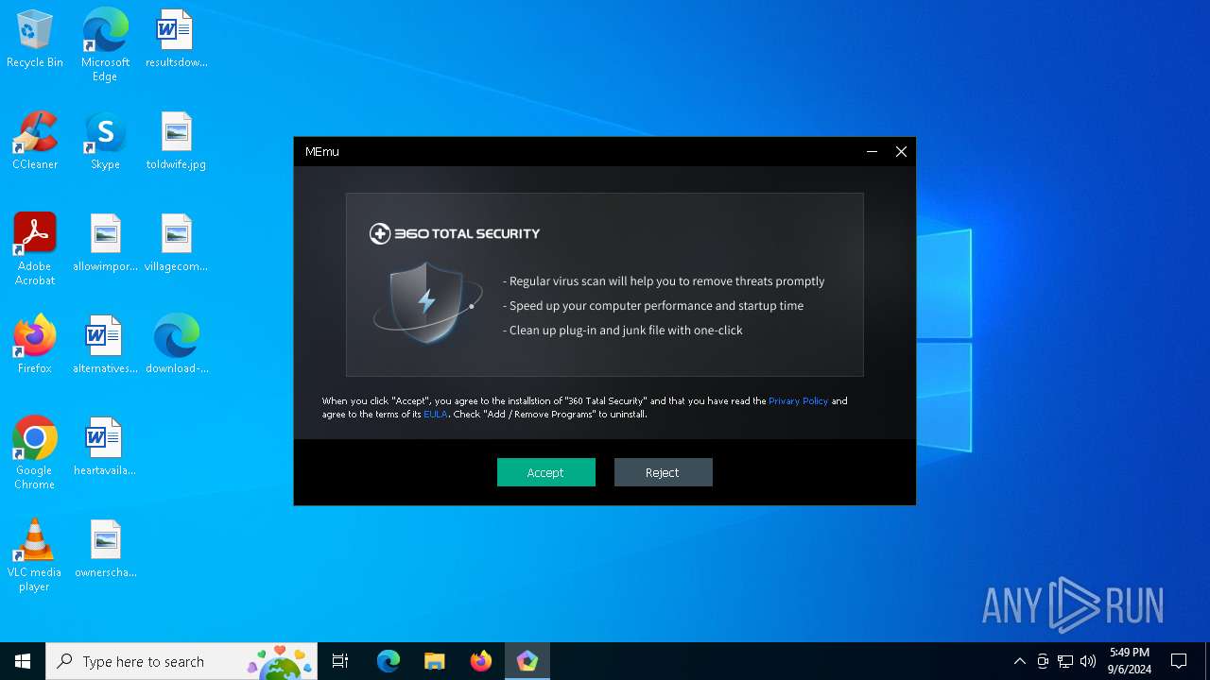The height and width of the screenshot is (680, 1210).
Task: Launch Skype desktop shortcut
Action: pyautogui.click(x=105, y=142)
